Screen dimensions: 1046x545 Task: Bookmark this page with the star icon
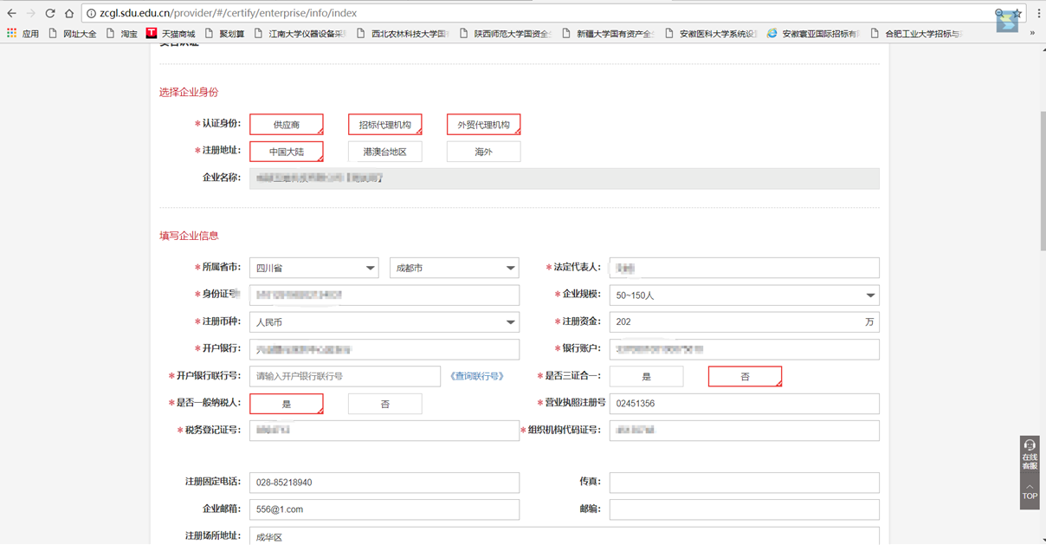pyautogui.click(x=1017, y=13)
